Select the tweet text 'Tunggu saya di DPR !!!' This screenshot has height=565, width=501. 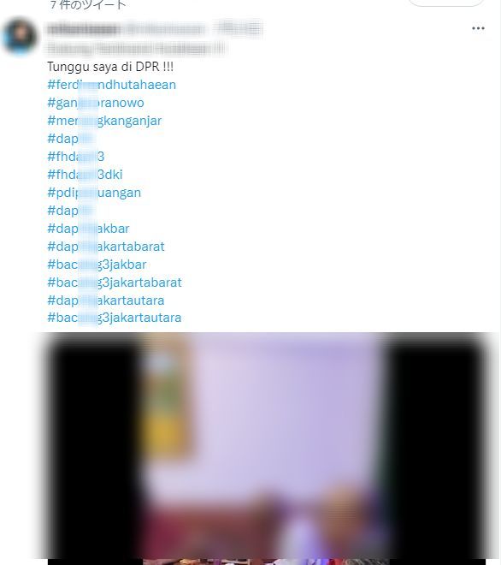[110, 67]
